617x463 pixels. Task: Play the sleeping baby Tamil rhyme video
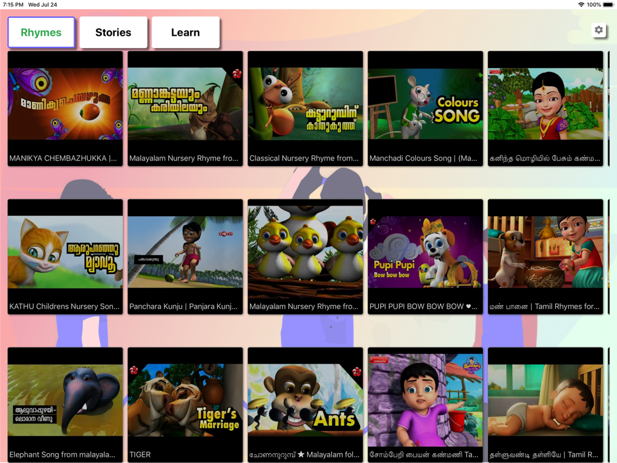(545, 405)
